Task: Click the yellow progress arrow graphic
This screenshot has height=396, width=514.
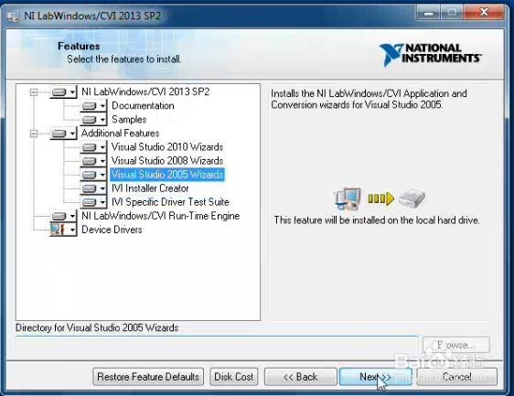Action: tap(380, 198)
